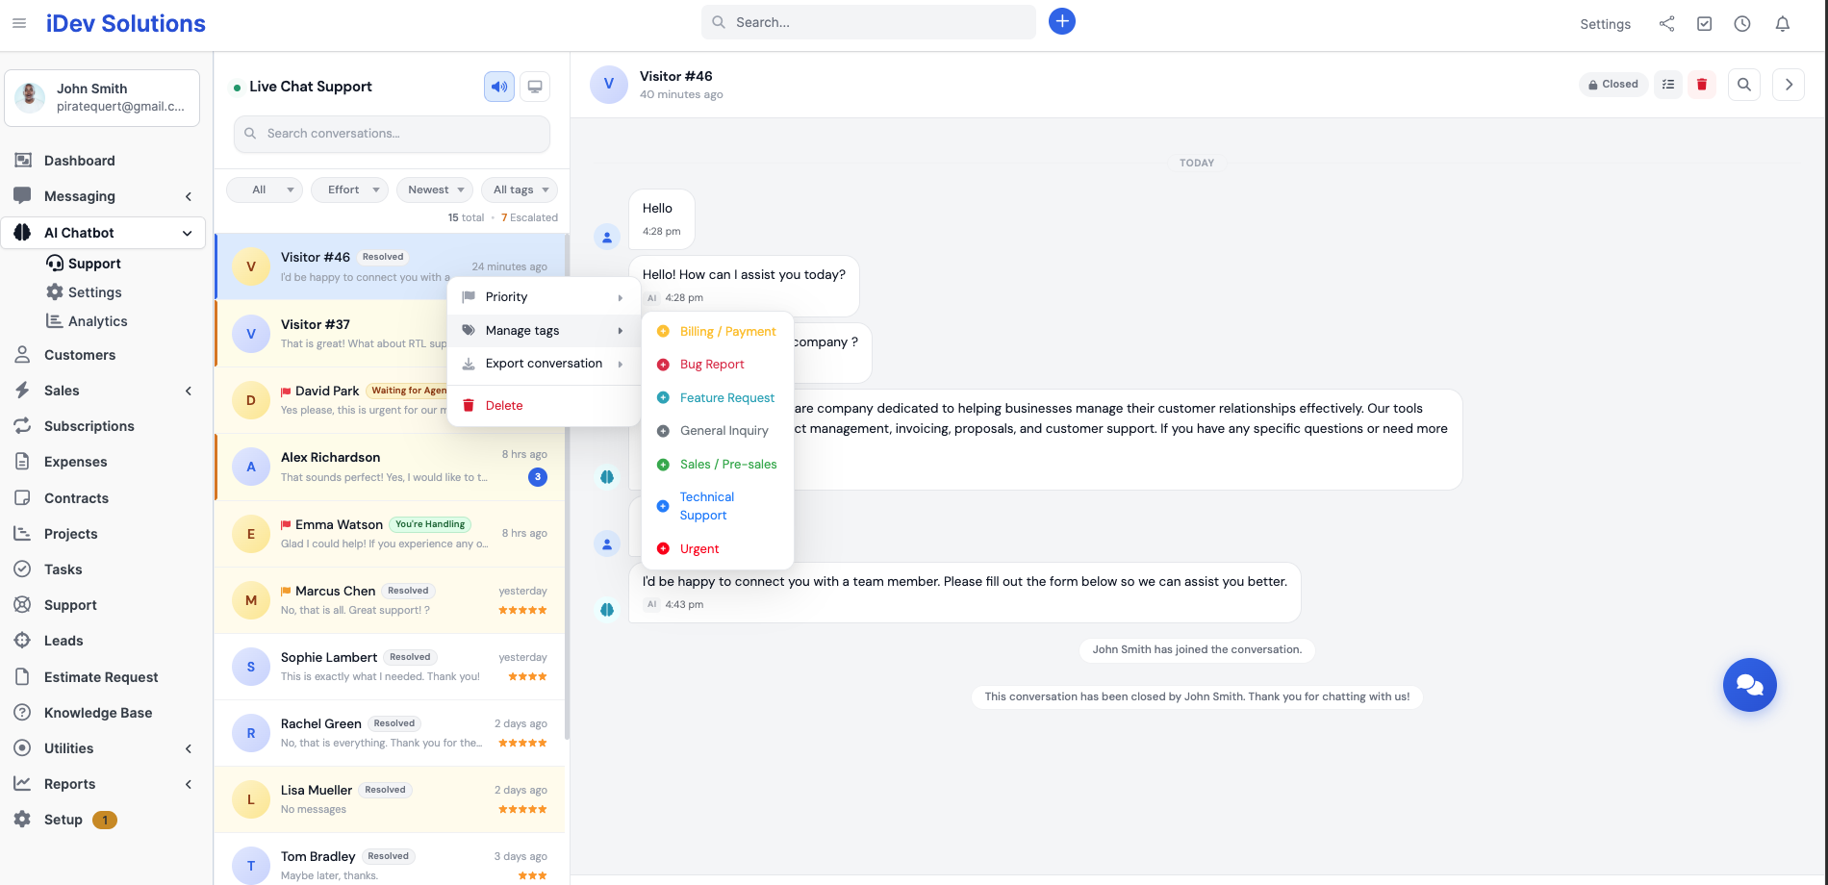Click the right chevron button in chat header
The image size is (1828, 885).
tap(1789, 85)
